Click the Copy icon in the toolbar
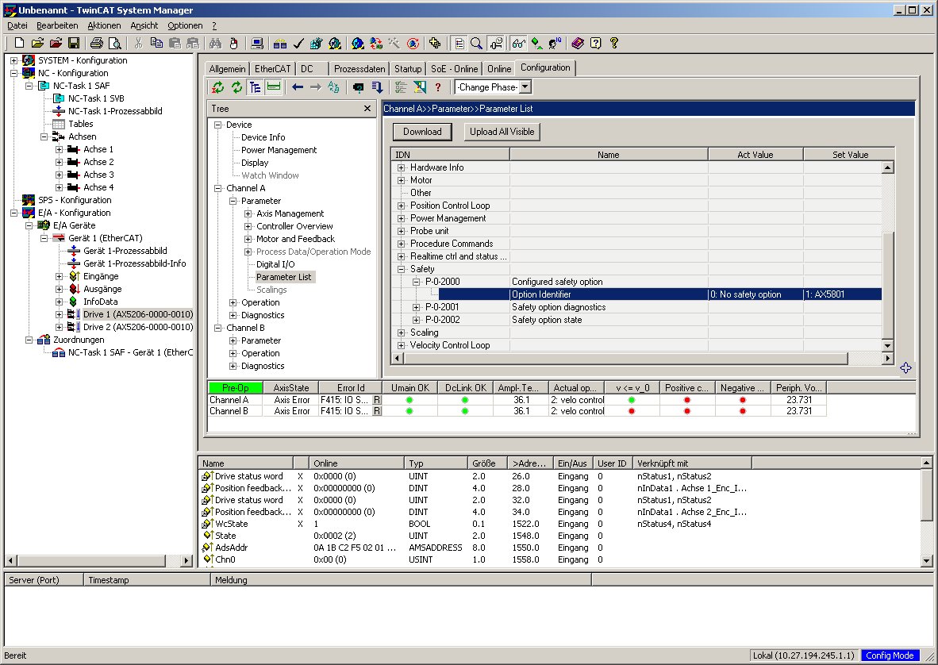This screenshot has height=665, width=938. coord(157,43)
